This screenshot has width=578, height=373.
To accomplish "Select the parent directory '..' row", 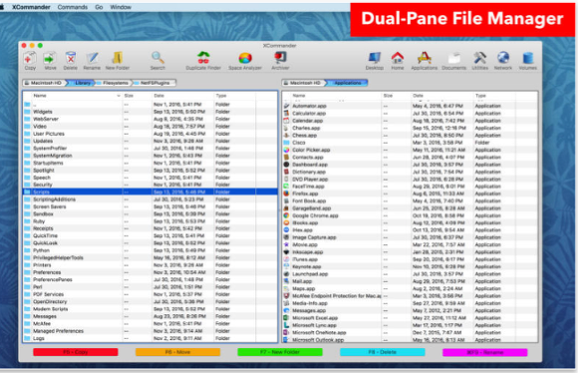I will click(x=150, y=105).
